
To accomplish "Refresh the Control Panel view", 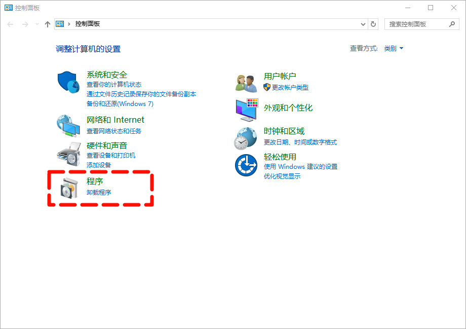I will 373,24.
